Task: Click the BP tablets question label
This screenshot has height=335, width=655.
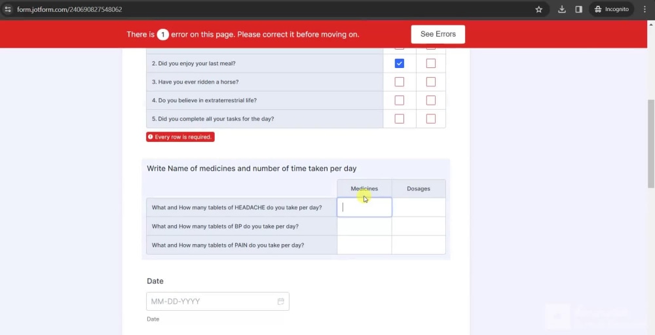Action: pyautogui.click(x=225, y=226)
